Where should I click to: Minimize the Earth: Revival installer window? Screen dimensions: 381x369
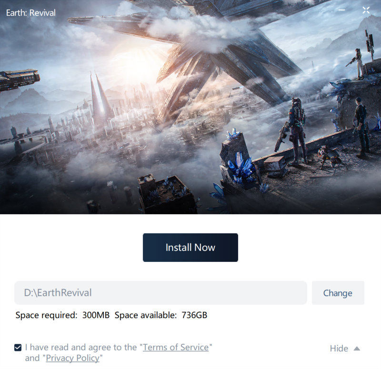(x=341, y=10)
